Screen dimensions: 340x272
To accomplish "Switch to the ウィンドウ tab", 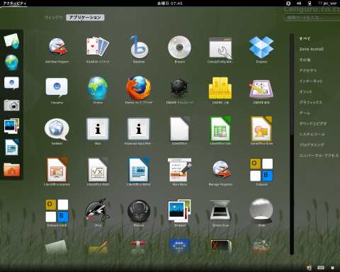I will (x=54, y=18).
